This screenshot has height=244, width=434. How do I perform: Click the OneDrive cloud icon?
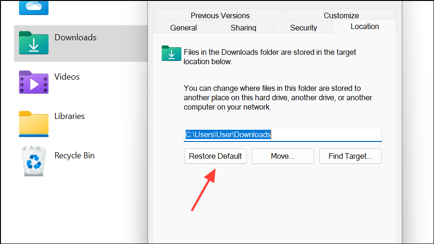tap(33, 7)
